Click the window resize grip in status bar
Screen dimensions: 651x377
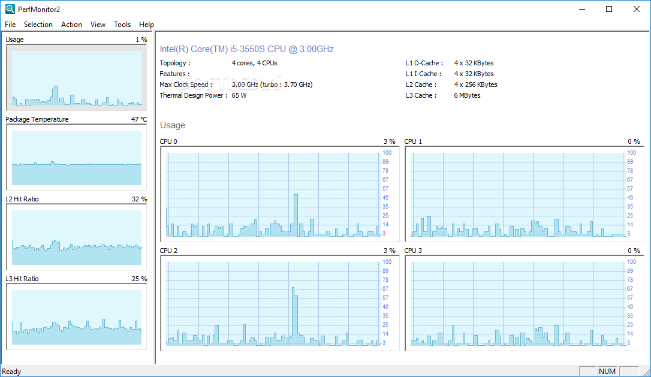click(646, 372)
